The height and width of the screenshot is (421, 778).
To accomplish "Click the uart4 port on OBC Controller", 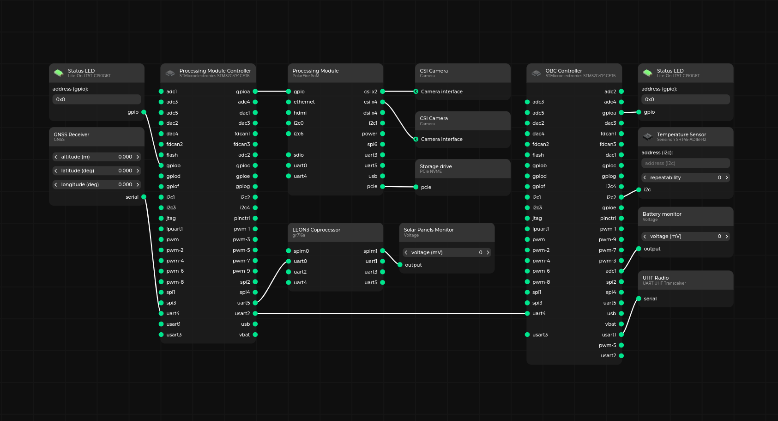I will pos(527,313).
